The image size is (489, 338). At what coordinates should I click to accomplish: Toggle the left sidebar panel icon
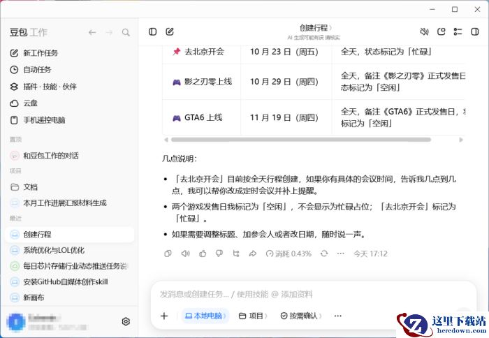coord(152,32)
